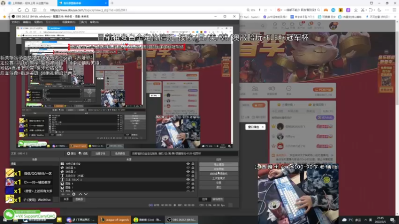Click the text content field in source toolbar
This screenshot has width=399, height=224.
(184, 153)
